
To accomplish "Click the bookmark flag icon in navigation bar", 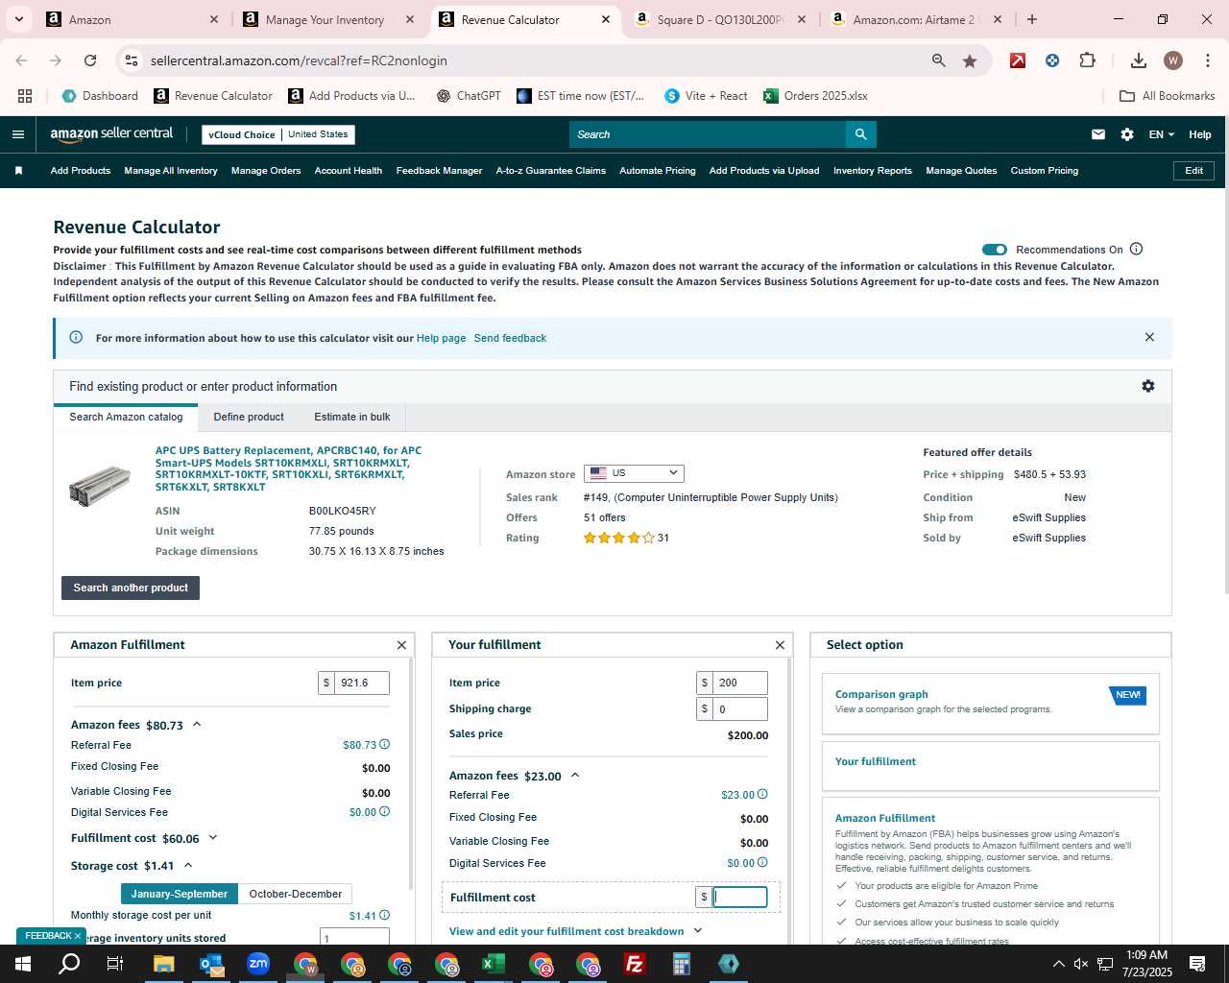I will click(18, 171).
